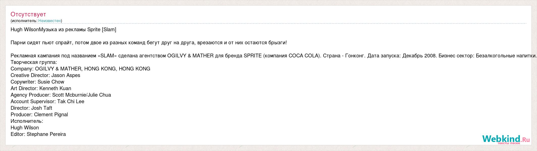Click the '(исполнитель:' label beside Неизвестен
The image size is (537, 151).
click(24, 21)
